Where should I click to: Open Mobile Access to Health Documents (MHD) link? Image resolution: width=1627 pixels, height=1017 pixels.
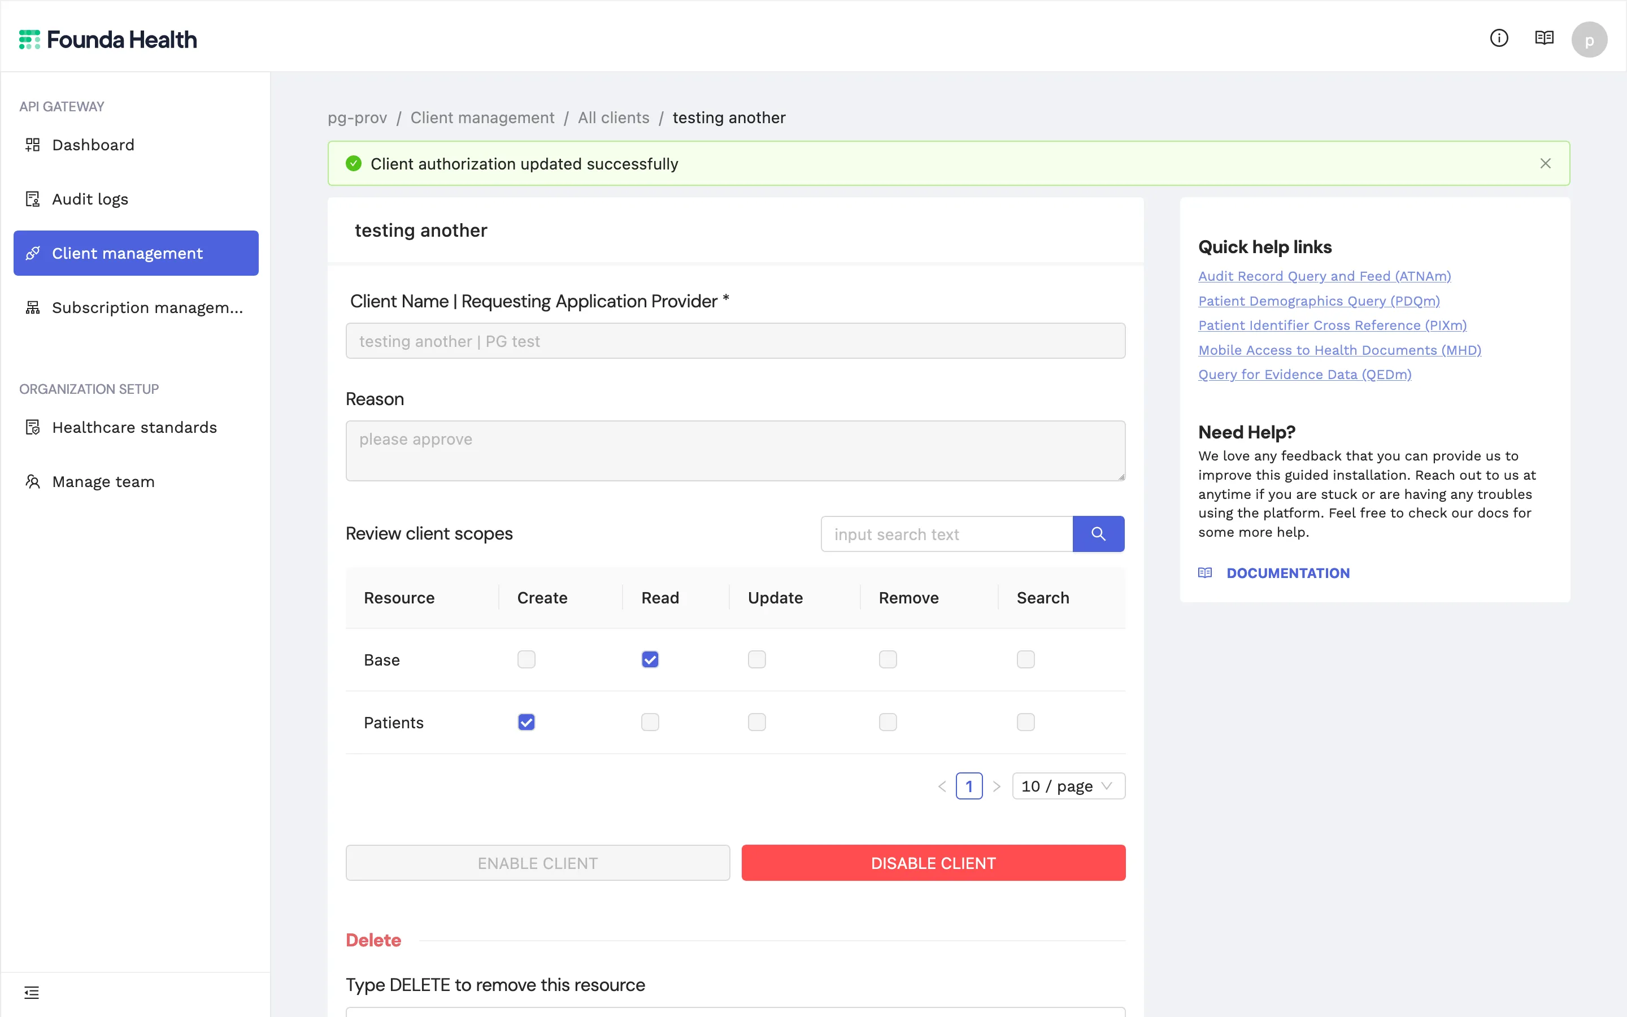[1340, 350]
